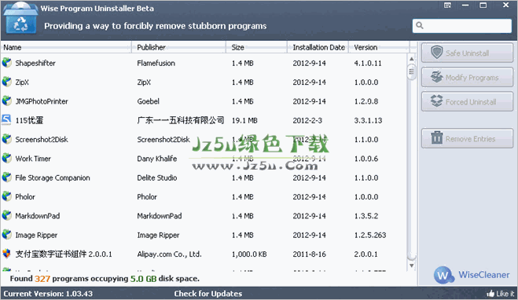This screenshot has height=300, width=518.
Task: Select the Image Ripper name entry
Action: 36,235
